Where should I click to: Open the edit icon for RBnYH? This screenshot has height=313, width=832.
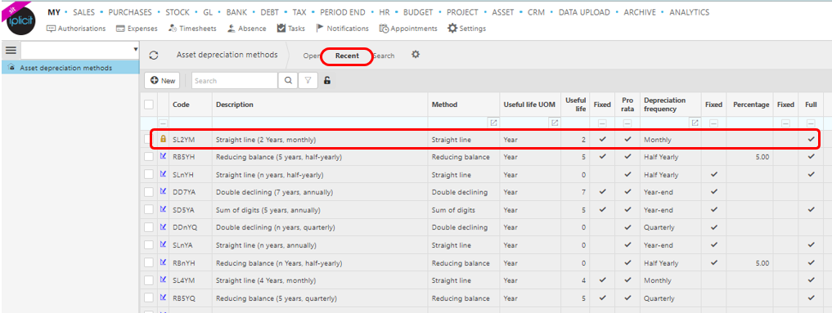pyautogui.click(x=164, y=262)
